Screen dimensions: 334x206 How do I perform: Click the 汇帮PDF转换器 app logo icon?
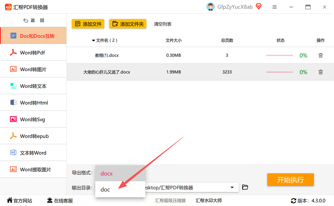point(8,7)
